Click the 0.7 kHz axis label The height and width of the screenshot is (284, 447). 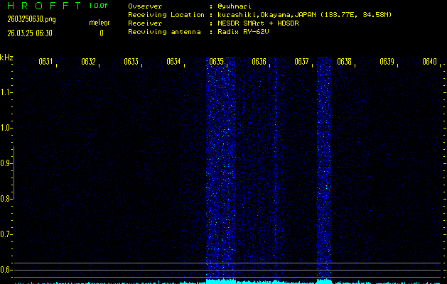pyautogui.click(x=6, y=234)
